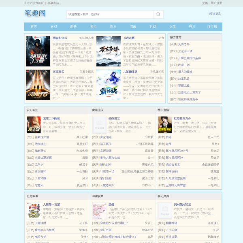243x243 pixels.
Task: Open 万古帝婿 book cover thumbnail
Action: coord(109,51)
